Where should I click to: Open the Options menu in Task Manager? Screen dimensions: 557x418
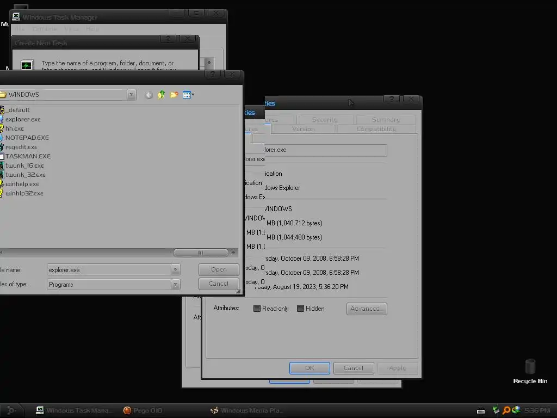point(45,29)
